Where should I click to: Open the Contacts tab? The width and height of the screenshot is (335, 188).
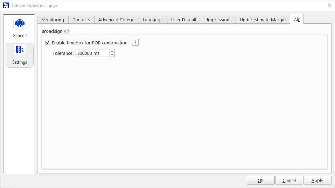(81, 20)
